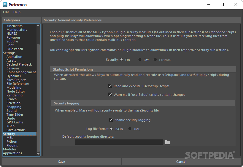Choose the Time Slider category
Screen dimensions: 243x167
(15, 114)
